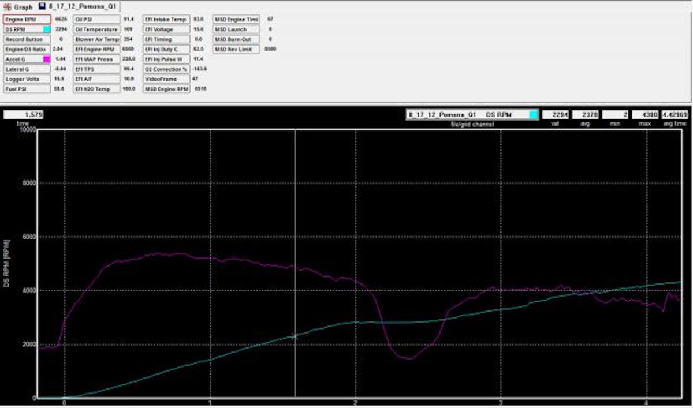
Task: Toggle the Accel G channel
Action: (x=23, y=58)
